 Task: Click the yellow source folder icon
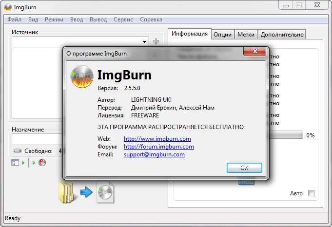(67, 192)
